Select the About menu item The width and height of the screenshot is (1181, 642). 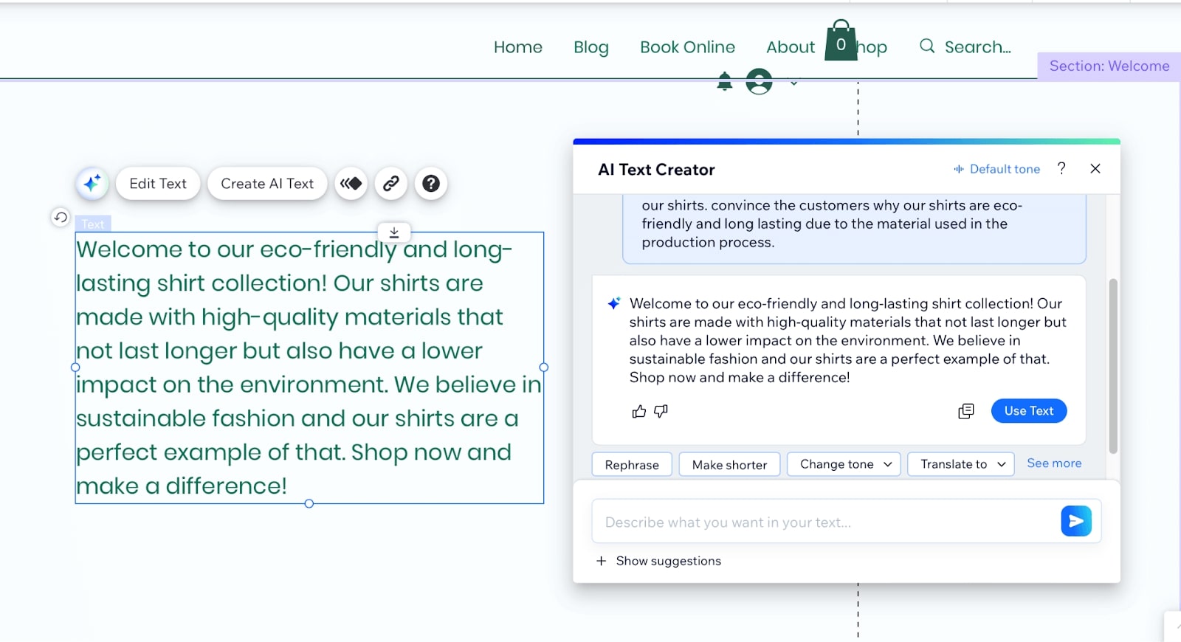[791, 47]
